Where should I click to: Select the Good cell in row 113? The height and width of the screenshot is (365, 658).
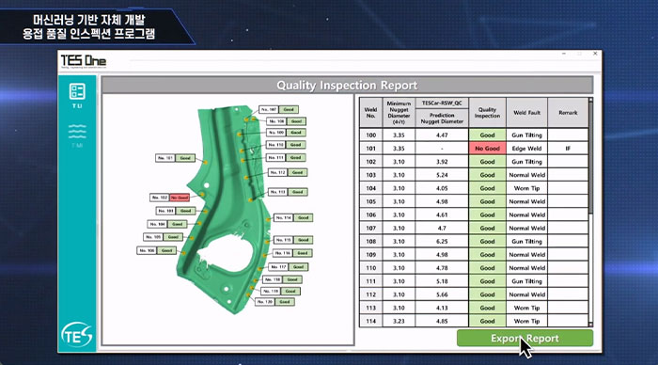click(487, 308)
